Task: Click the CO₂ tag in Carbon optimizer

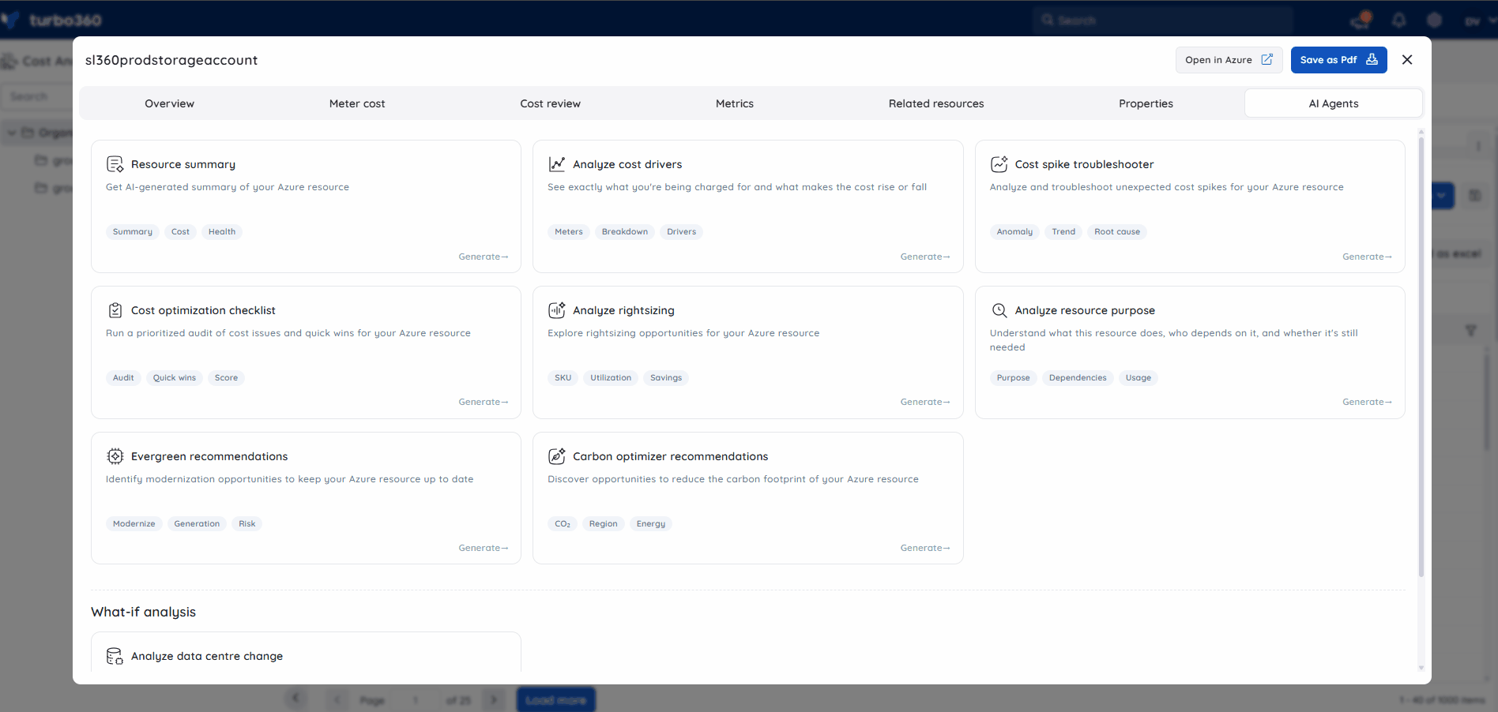Action: 563,524
